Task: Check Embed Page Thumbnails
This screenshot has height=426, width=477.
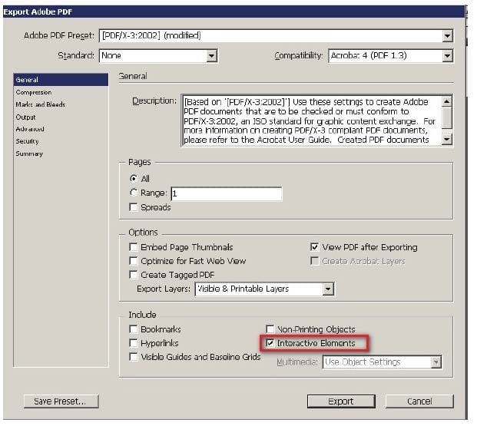Action: point(134,248)
